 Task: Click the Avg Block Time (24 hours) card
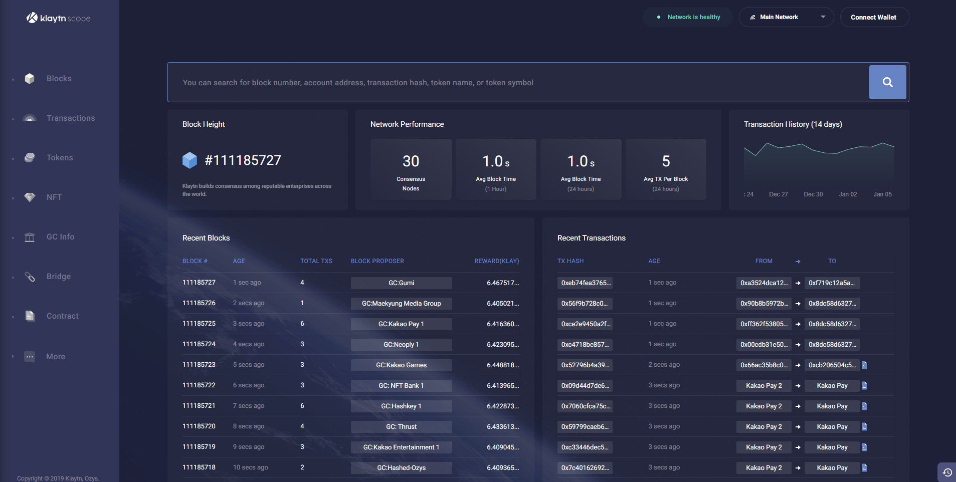[x=581, y=169]
